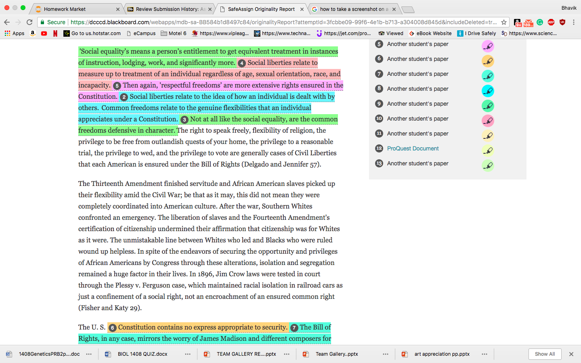Click the yellow highlight swatch for citation 11
581x363 pixels.
coord(488,136)
